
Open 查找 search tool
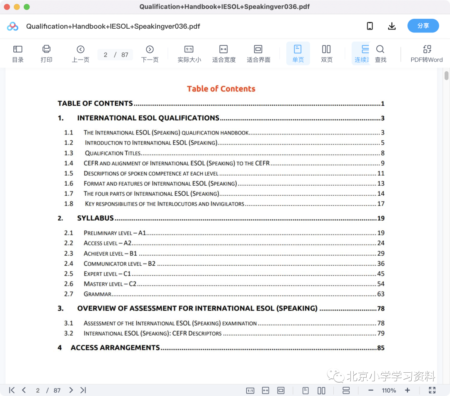(380, 54)
